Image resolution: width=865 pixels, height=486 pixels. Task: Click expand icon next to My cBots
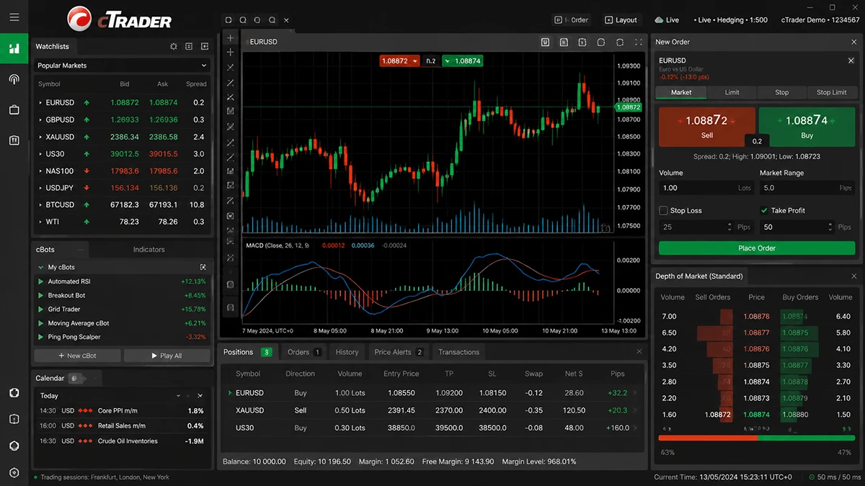tap(203, 267)
